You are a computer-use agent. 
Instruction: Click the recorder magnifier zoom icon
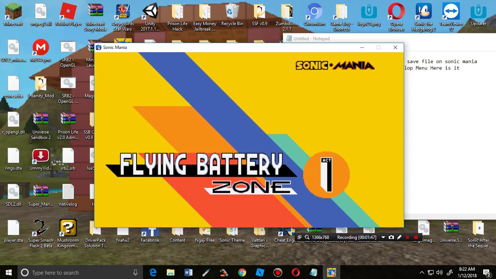point(307,237)
